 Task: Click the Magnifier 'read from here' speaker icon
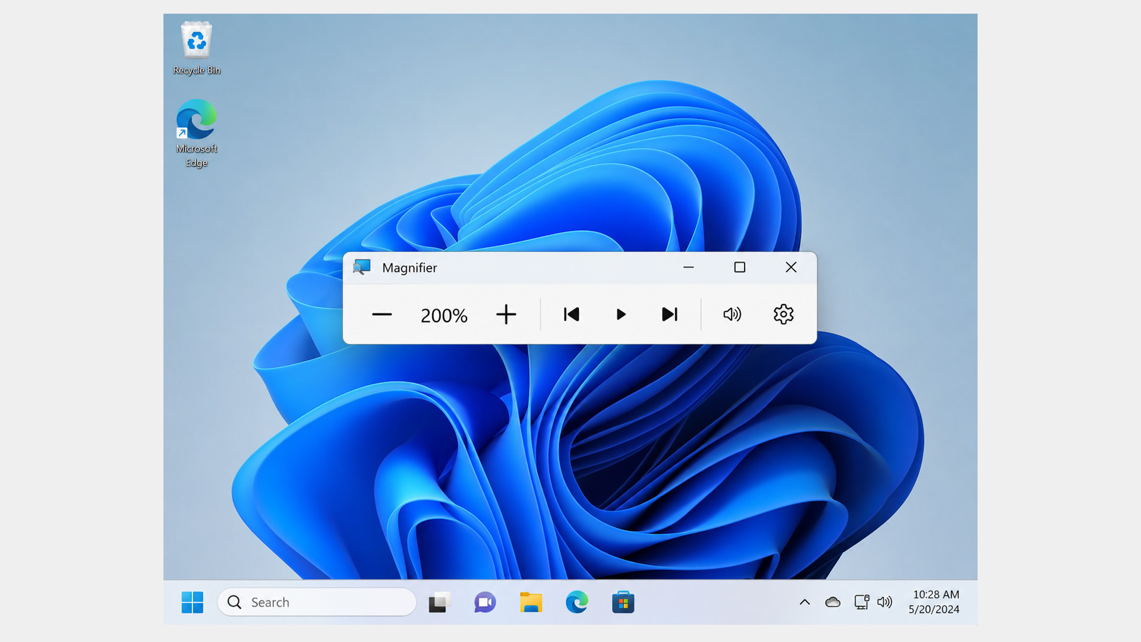tap(732, 314)
